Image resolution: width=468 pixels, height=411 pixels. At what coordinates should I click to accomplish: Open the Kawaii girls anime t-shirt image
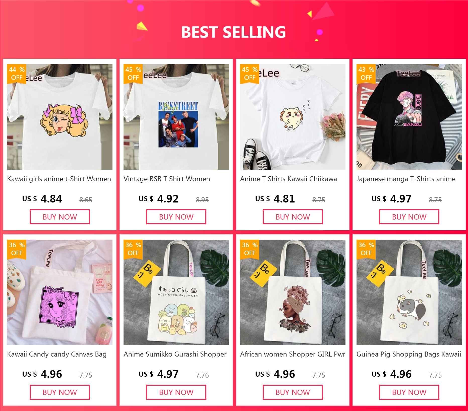coord(60,117)
